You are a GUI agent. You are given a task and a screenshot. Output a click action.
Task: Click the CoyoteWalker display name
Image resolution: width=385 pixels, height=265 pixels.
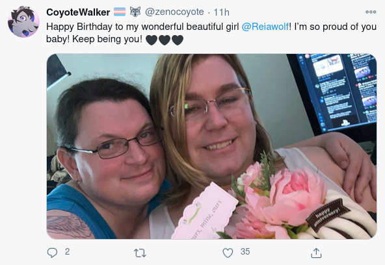point(78,12)
